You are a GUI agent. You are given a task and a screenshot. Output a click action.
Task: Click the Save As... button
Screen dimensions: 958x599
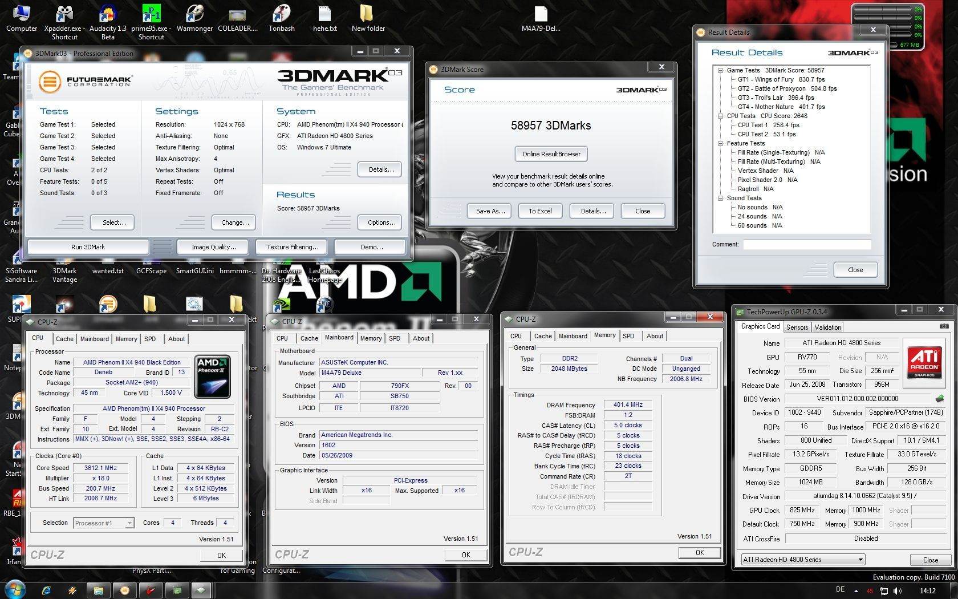[x=490, y=211]
